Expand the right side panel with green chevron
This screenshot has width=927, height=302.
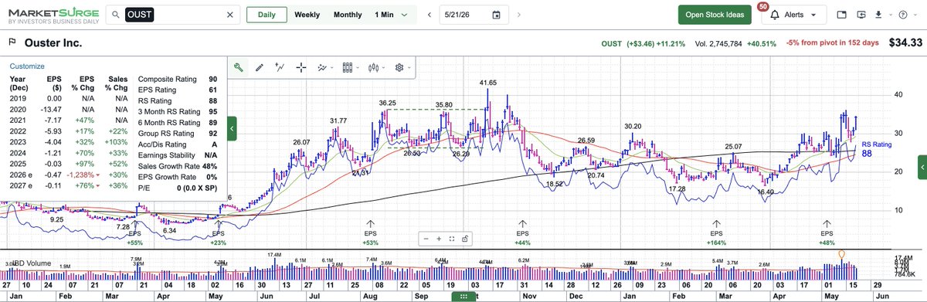(x=922, y=167)
